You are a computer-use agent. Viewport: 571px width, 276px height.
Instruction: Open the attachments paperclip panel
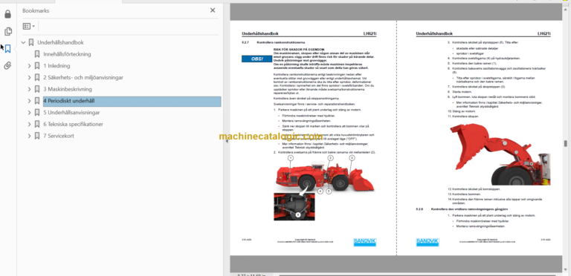[7, 66]
